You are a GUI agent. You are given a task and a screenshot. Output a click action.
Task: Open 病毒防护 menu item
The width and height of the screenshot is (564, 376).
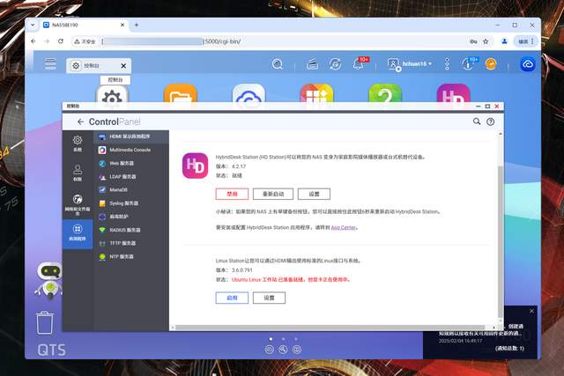131,217
